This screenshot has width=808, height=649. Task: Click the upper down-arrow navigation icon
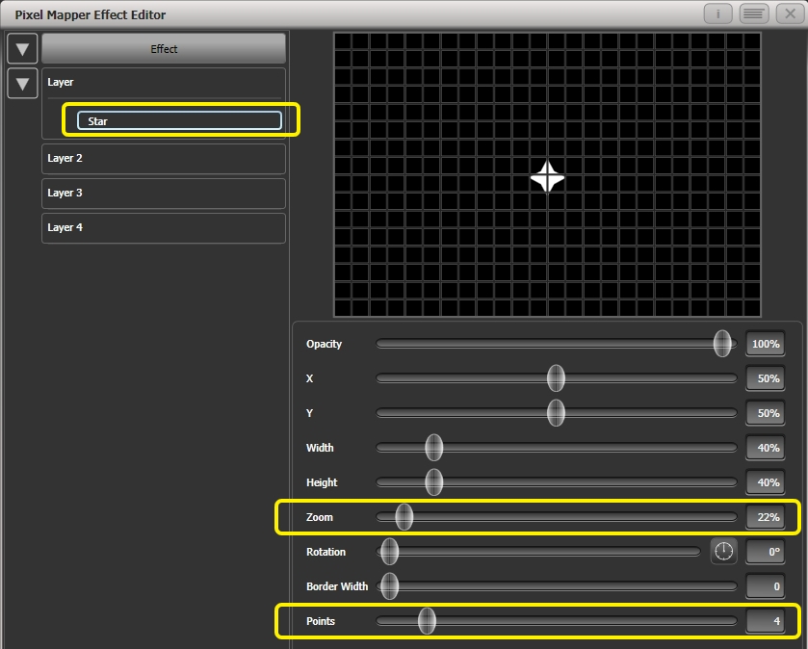pos(22,48)
